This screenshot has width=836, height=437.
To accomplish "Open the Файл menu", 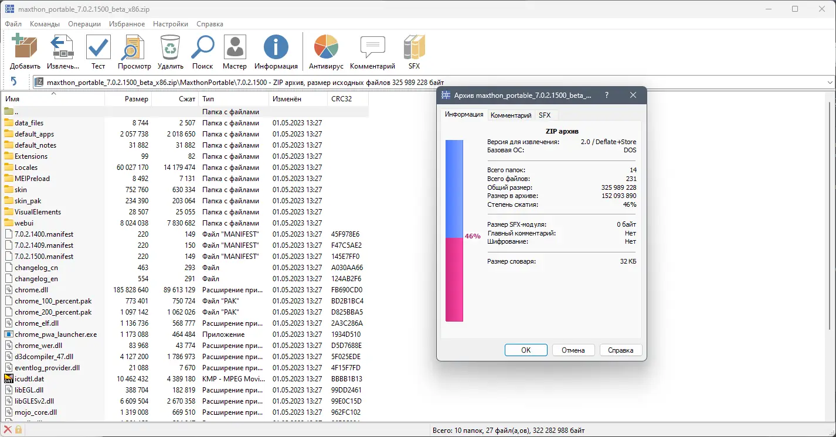I will click(x=13, y=24).
